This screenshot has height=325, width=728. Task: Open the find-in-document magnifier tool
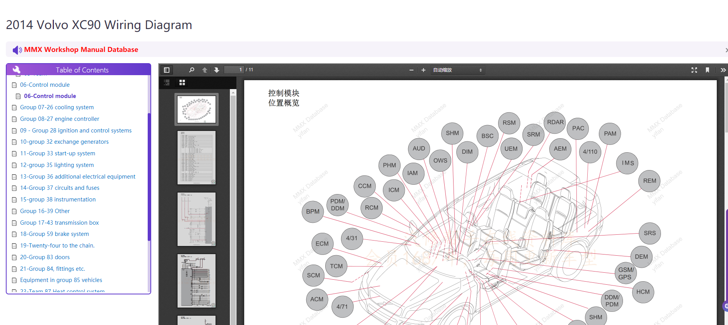[x=191, y=70]
